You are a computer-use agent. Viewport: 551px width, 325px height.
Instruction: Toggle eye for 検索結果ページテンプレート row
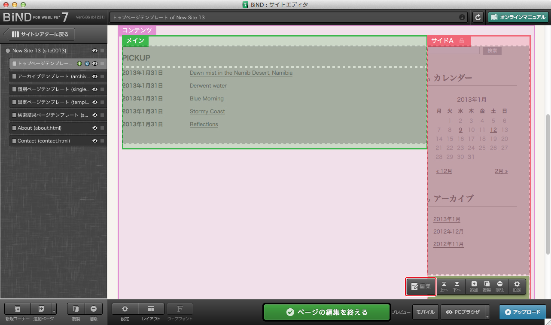94,115
